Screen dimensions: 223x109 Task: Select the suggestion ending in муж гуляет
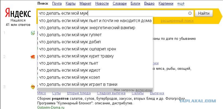(x=70, y=35)
